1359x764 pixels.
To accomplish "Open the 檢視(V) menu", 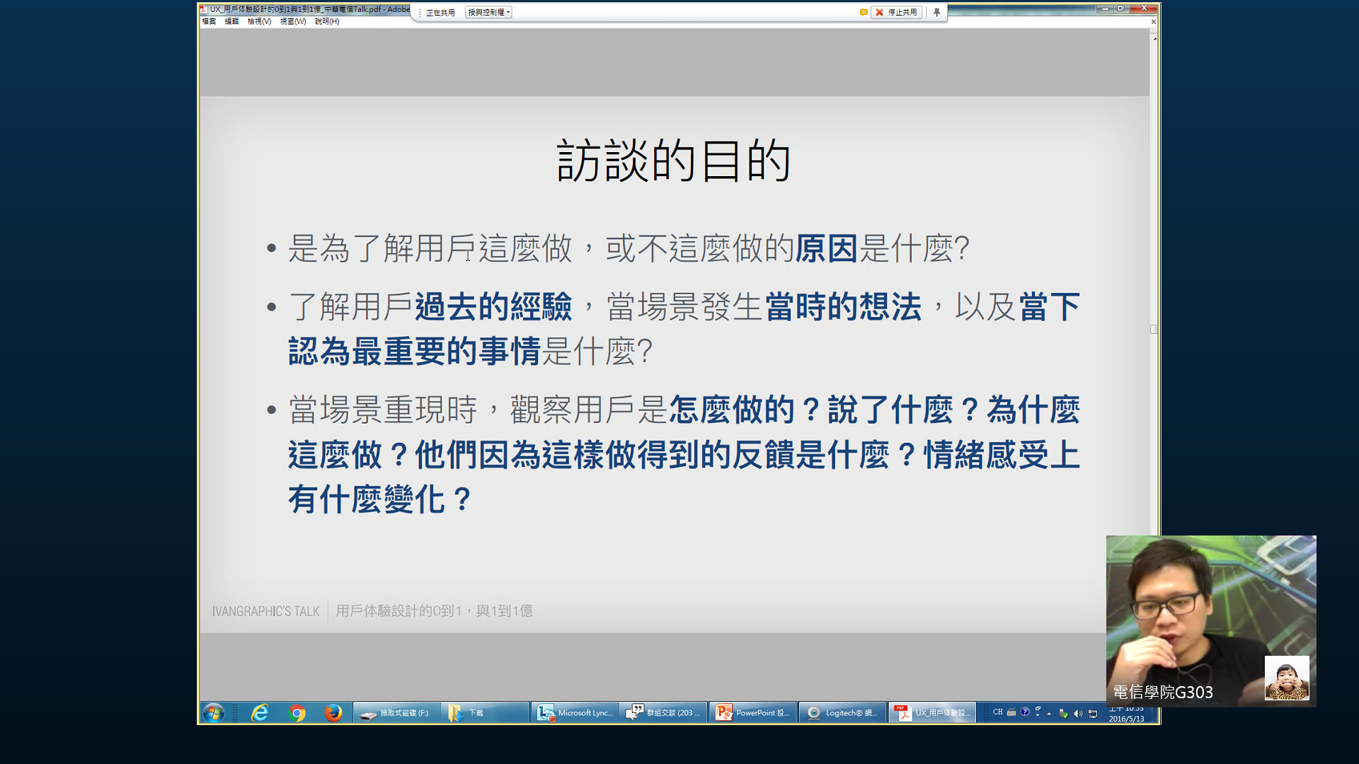I will coord(259,21).
